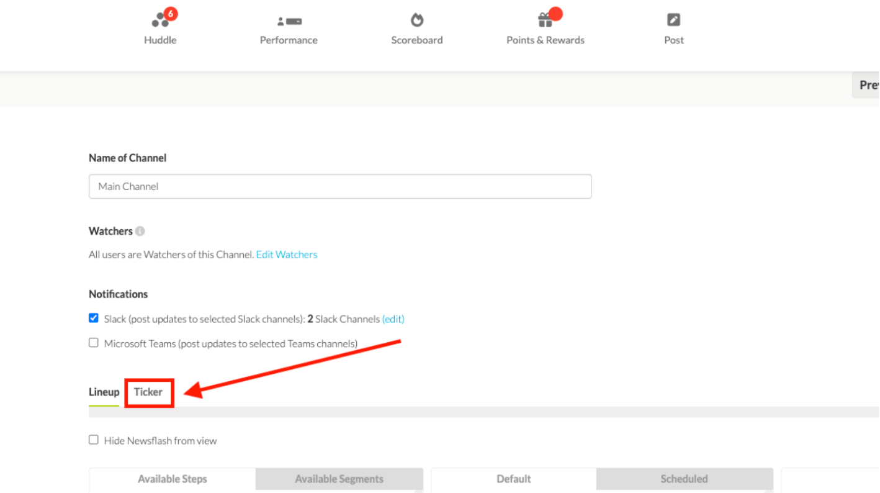Click the Edit Watchers link
This screenshot has width=880, height=493.
pos(287,255)
